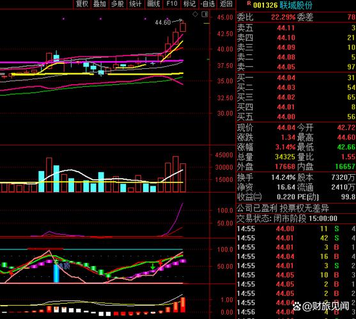This screenshot has width=356, height=319.
Task: Select 卖五 price 44.11
Action: (286, 28)
